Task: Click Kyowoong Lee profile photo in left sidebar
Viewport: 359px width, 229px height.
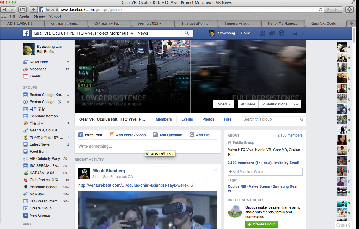Action: [29, 49]
